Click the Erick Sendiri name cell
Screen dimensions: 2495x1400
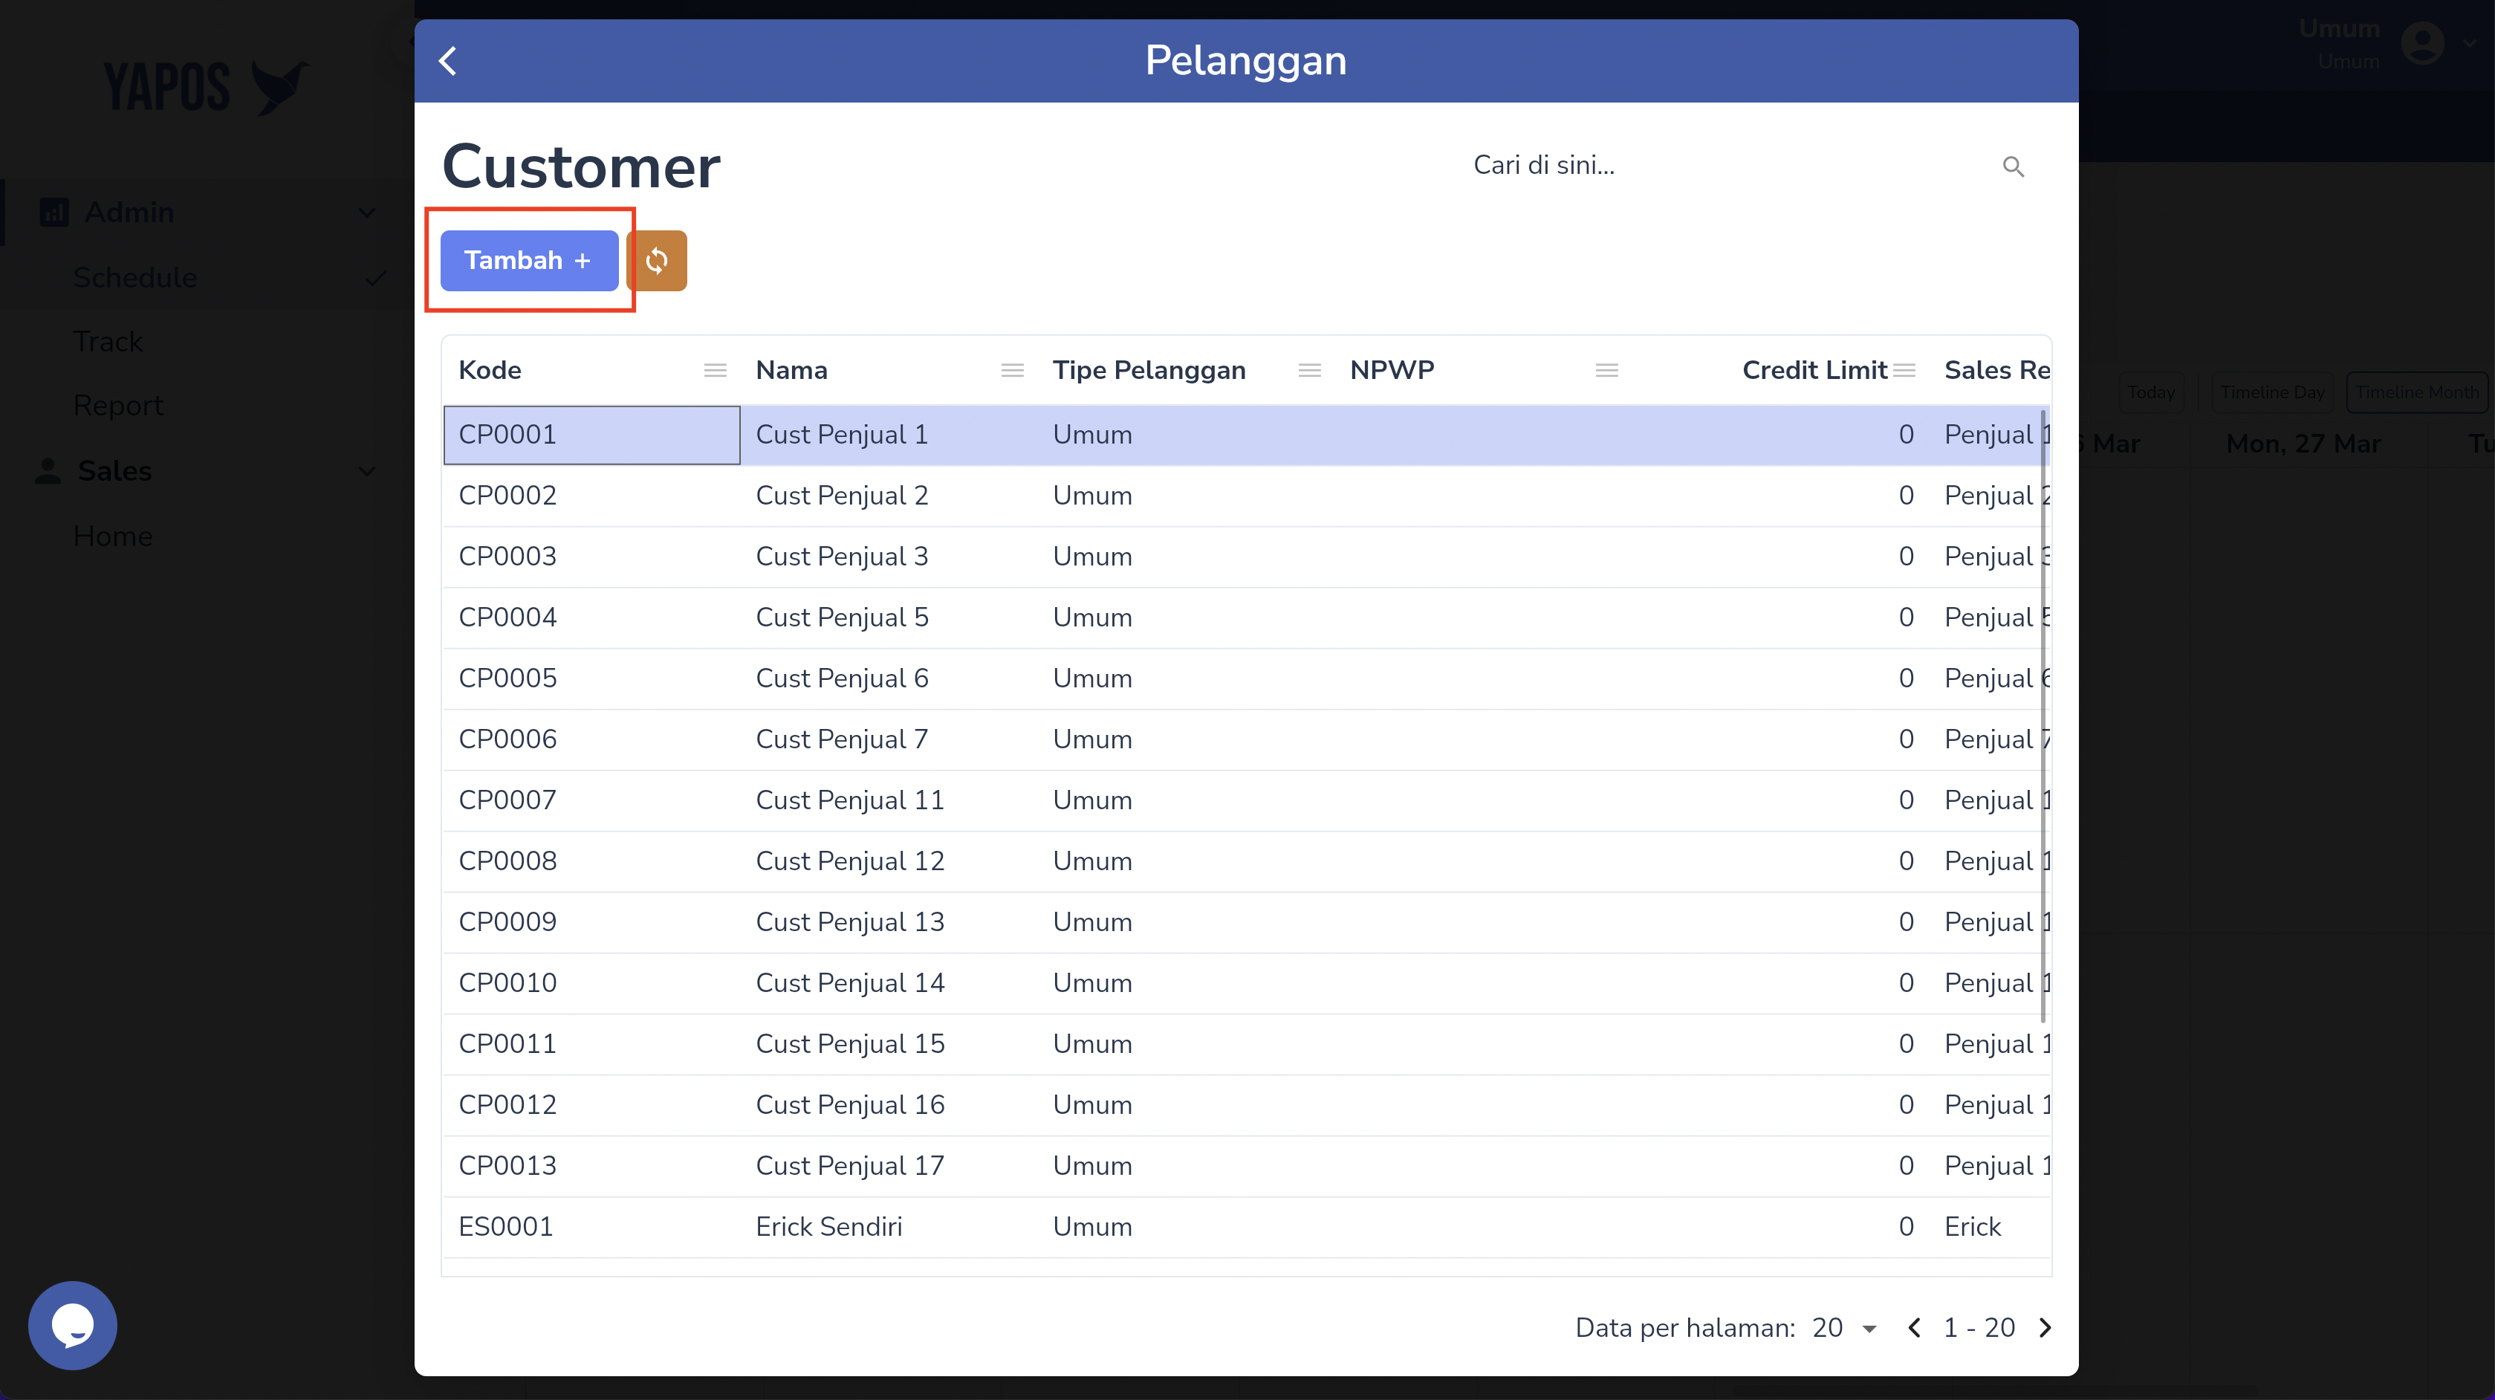828,1228
